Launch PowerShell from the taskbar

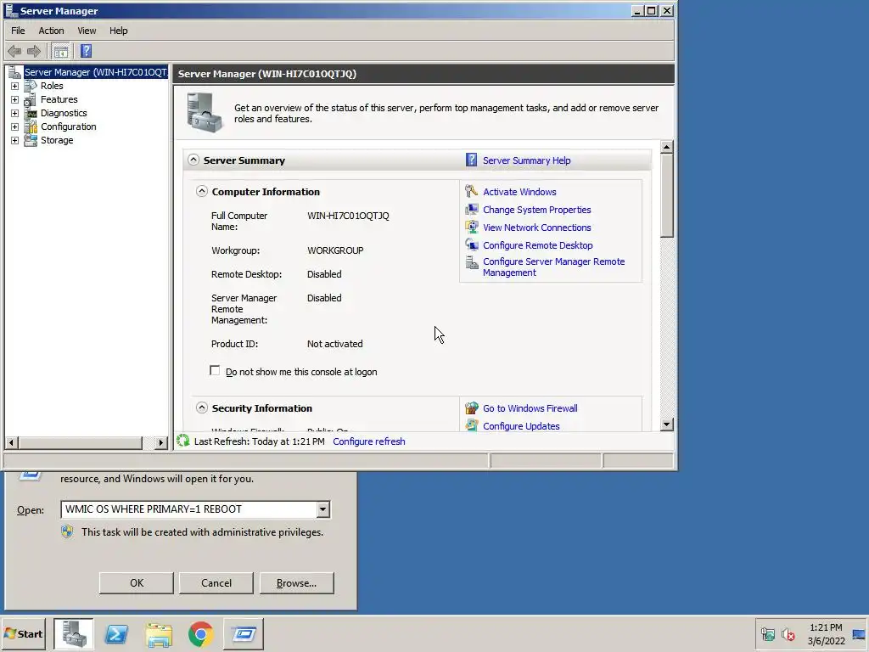point(116,633)
